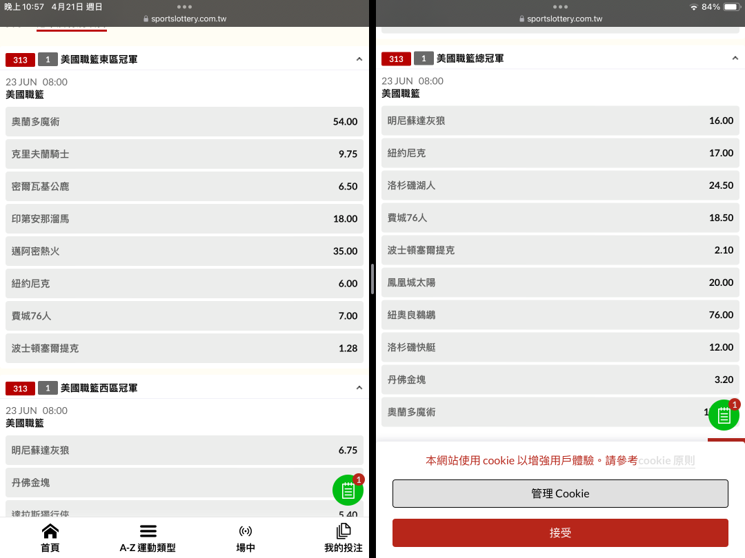Viewport: 745px width, 558px height.
Task: Check battery icon in status bar
Action: tap(732, 7)
